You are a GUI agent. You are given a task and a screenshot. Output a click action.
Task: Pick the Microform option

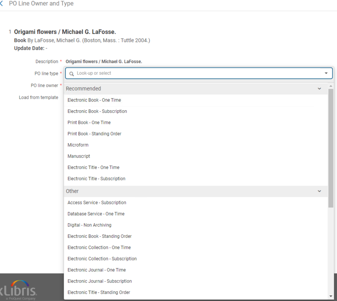pyautogui.click(x=196, y=145)
